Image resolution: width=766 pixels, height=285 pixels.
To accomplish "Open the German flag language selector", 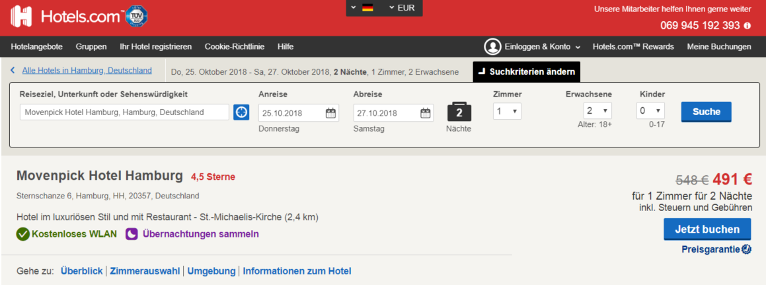I will (x=362, y=7).
